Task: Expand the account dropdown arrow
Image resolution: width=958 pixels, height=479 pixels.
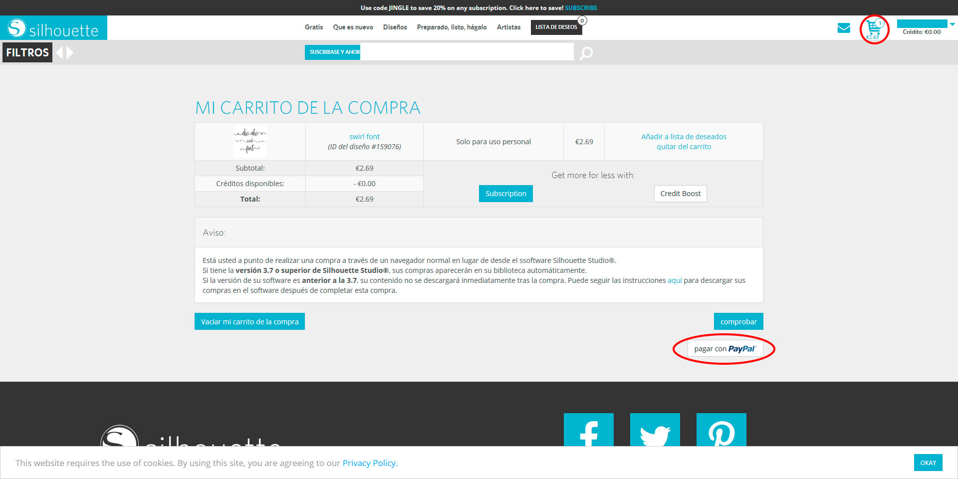Action: point(953,24)
